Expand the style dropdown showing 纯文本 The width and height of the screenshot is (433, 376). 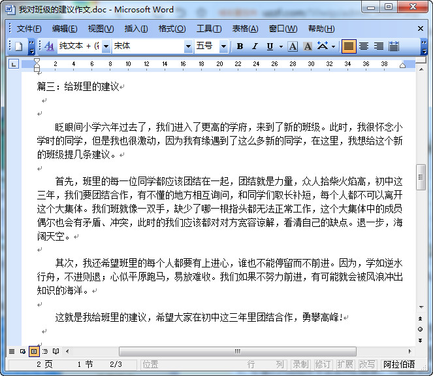tap(106, 46)
